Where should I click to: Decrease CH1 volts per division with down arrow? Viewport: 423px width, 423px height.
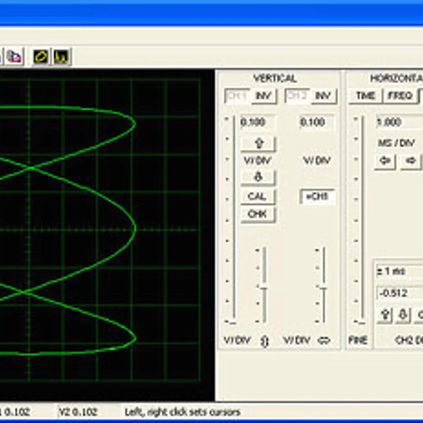point(258,177)
